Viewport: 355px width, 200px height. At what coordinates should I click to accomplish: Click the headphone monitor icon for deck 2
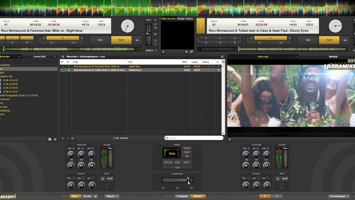pos(278,179)
